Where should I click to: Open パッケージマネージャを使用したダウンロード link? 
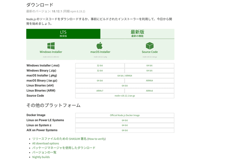pyautogui.click(x=64, y=148)
